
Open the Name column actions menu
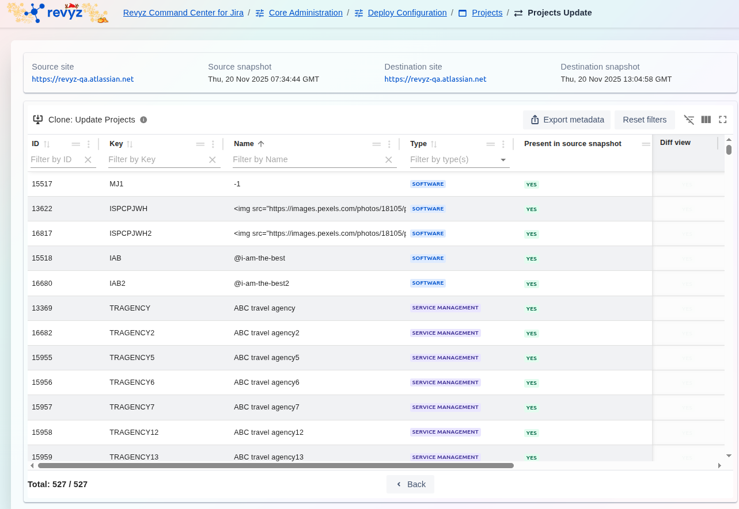pos(389,144)
